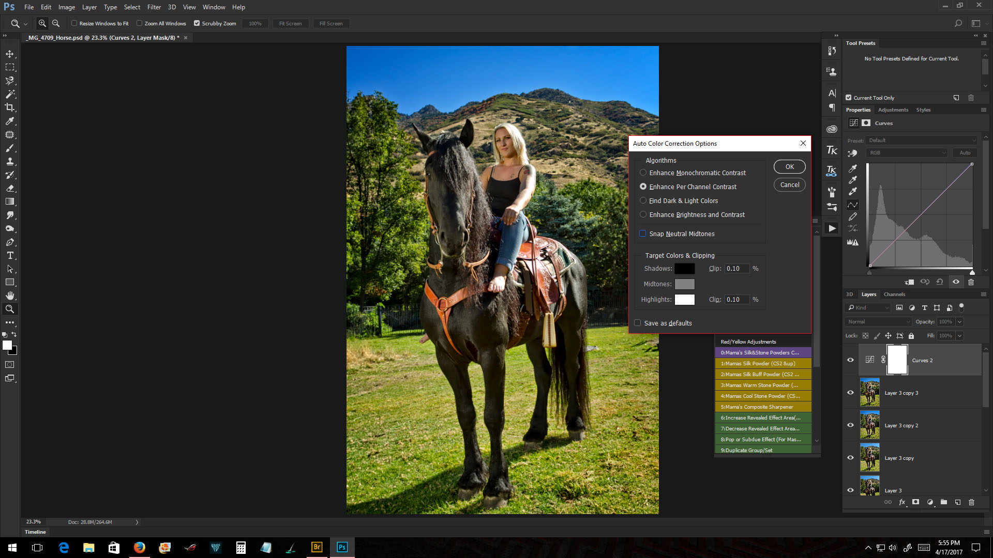Viewport: 993px width, 558px height.
Task: Open the blend mode Normal dropdown
Action: click(x=879, y=321)
